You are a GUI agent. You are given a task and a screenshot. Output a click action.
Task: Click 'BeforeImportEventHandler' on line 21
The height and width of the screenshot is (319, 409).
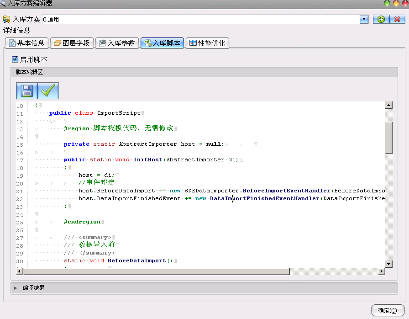pyautogui.click(x=286, y=191)
